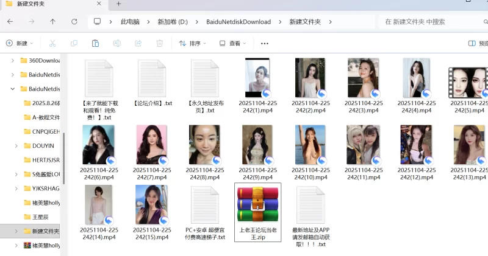488x256 pixels.
Task: Select video 20251104-225242(14).mp4
Action: [x=99, y=213]
